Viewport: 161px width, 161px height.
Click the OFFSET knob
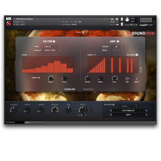point(41,110)
